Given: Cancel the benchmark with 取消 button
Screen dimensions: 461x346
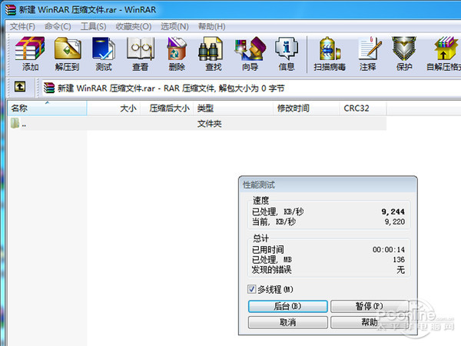Looking at the screenshot, I should [288, 322].
